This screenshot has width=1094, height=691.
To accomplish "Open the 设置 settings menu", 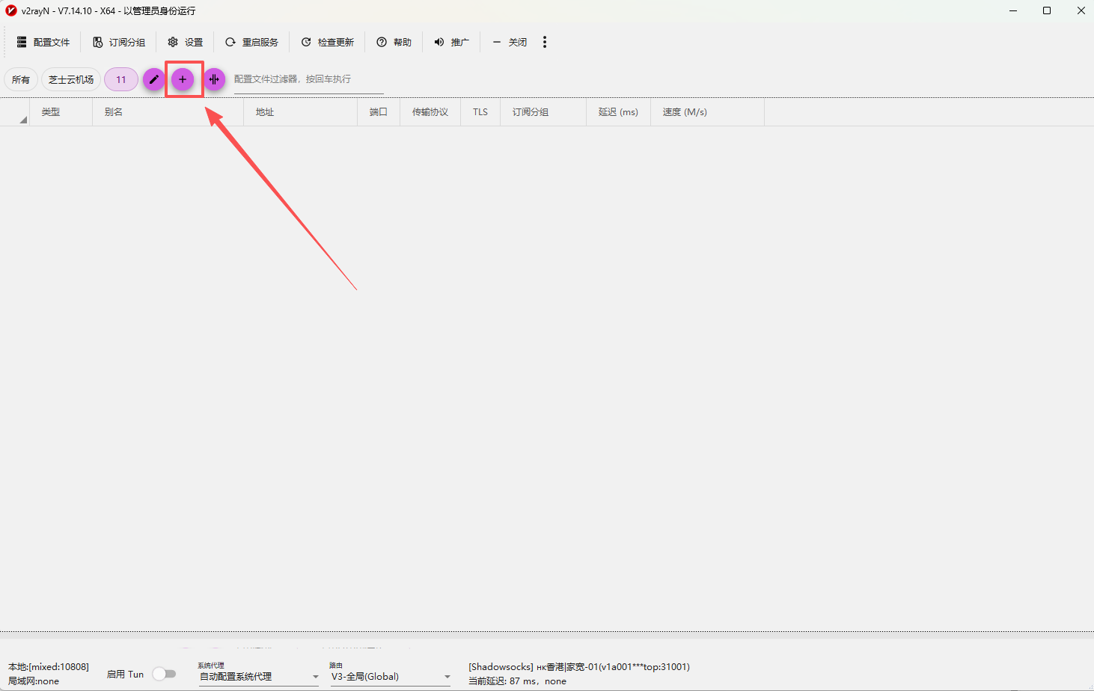I will coord(186,42).
